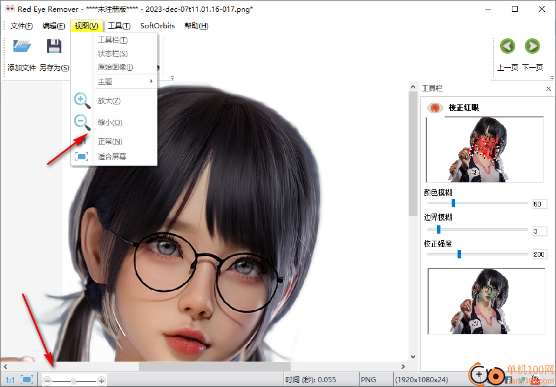
Task: Click the Save As floppy disk icon
Action: click(x=54, y=46)
